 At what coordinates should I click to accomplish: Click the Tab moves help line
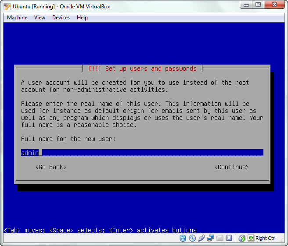tap(100, 230)
